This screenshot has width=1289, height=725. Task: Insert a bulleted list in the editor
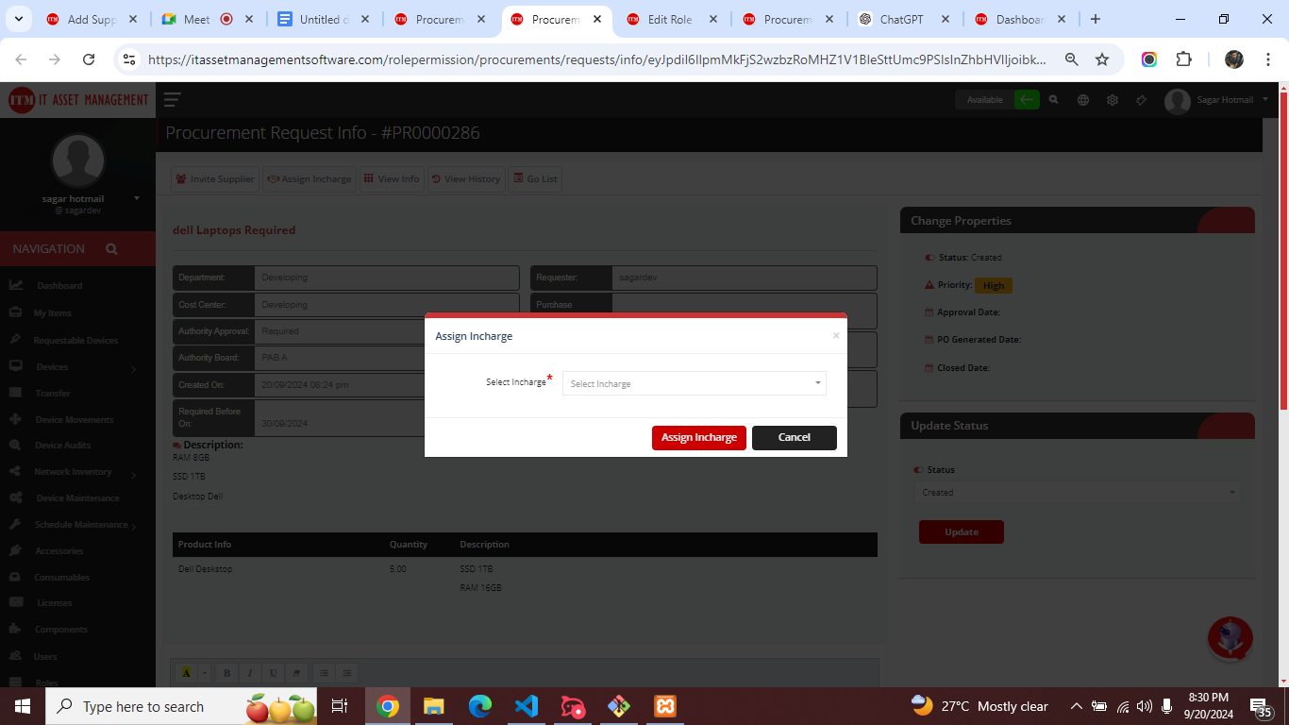click(324, 672)
